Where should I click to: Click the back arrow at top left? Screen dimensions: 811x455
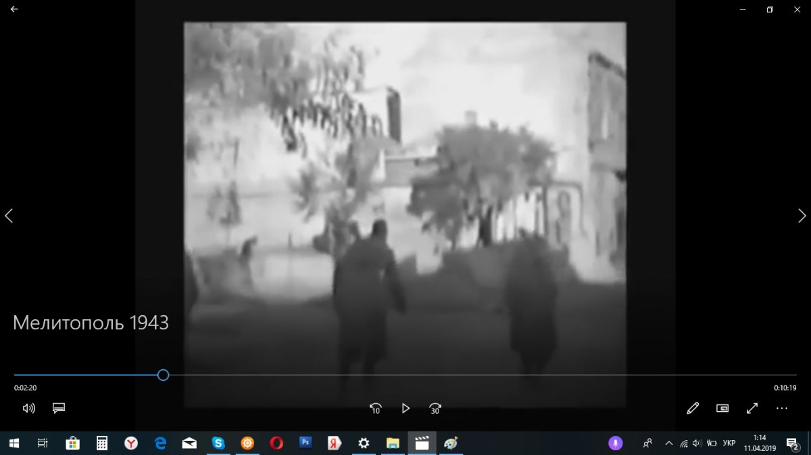click(x=14, y=9)
